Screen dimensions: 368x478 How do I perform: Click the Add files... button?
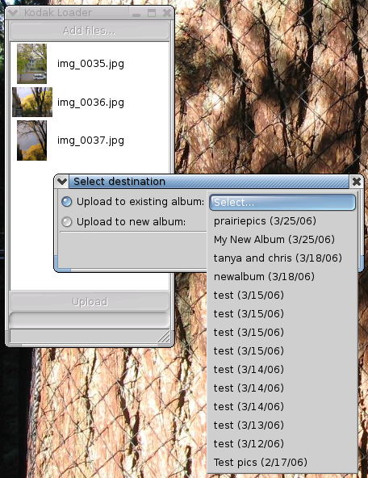coord(90,31)
